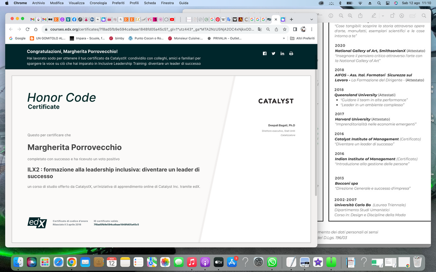Reload the edX certificate page
This screenshot has height=272, width=436.
(27, 29)
